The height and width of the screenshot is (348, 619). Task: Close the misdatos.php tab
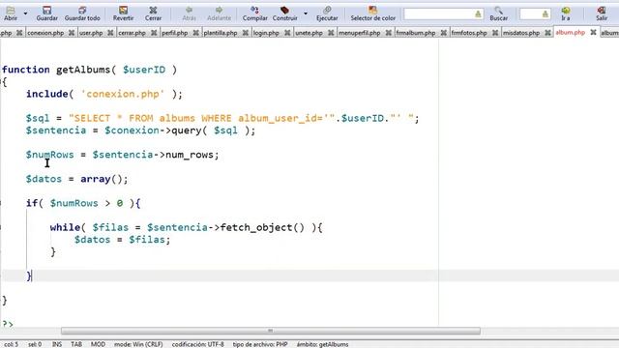(548, 33)
